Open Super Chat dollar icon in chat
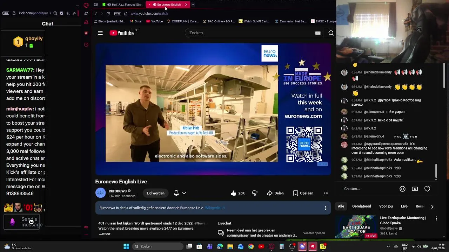 [x=415, y=189]
